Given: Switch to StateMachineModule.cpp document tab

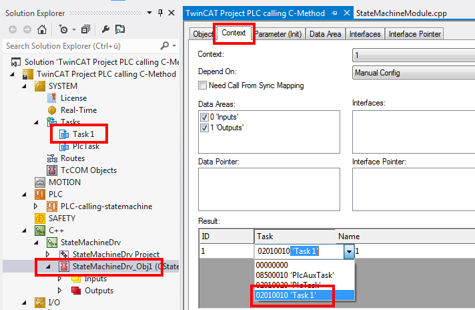Looking at the screenshot, I should tap(401, 13).
